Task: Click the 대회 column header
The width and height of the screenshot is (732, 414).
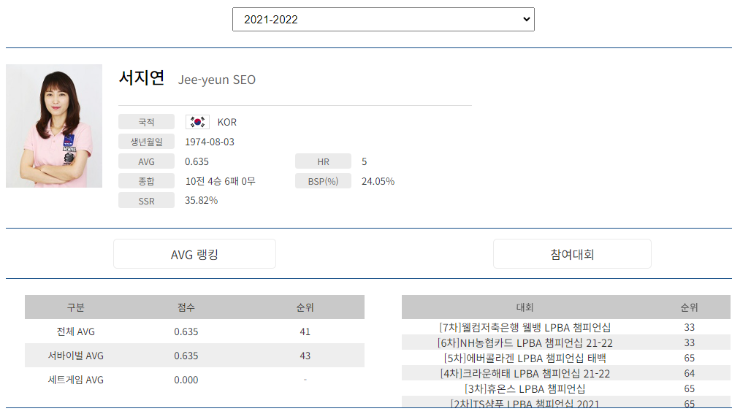Action: [x=525, y=307]
